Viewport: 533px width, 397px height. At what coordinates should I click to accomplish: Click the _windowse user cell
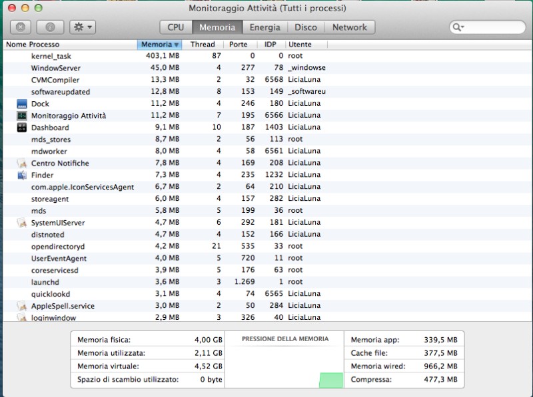pyautogui.click(x=306, y=68)
